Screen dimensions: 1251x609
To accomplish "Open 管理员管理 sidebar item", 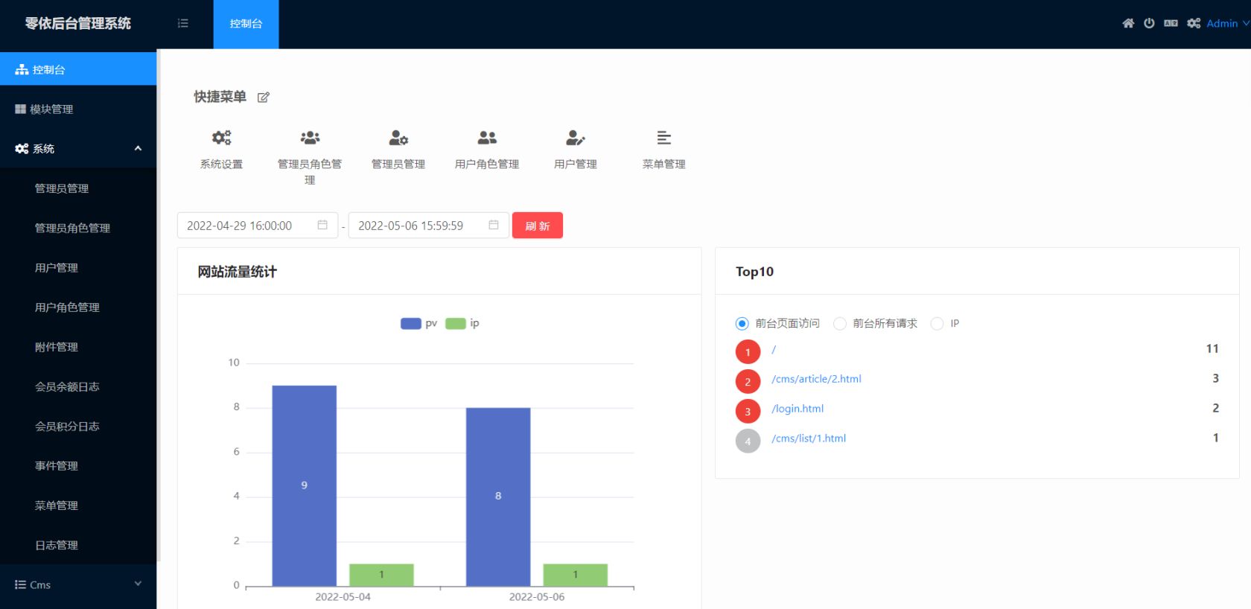I will (x=78, y=188).
